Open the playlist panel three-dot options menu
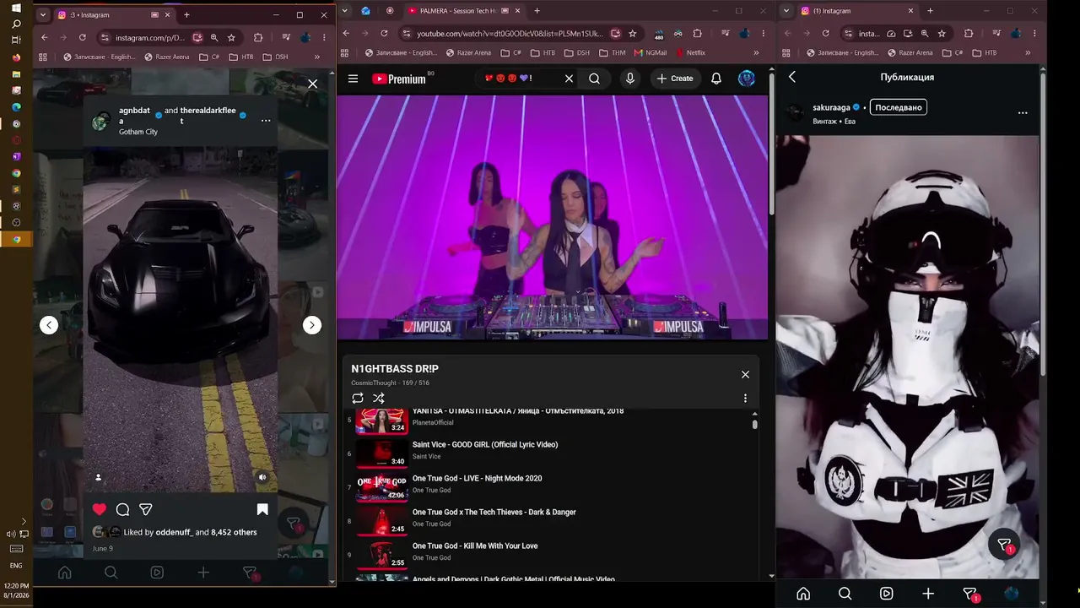1080x608 pixels. (745, 398)
